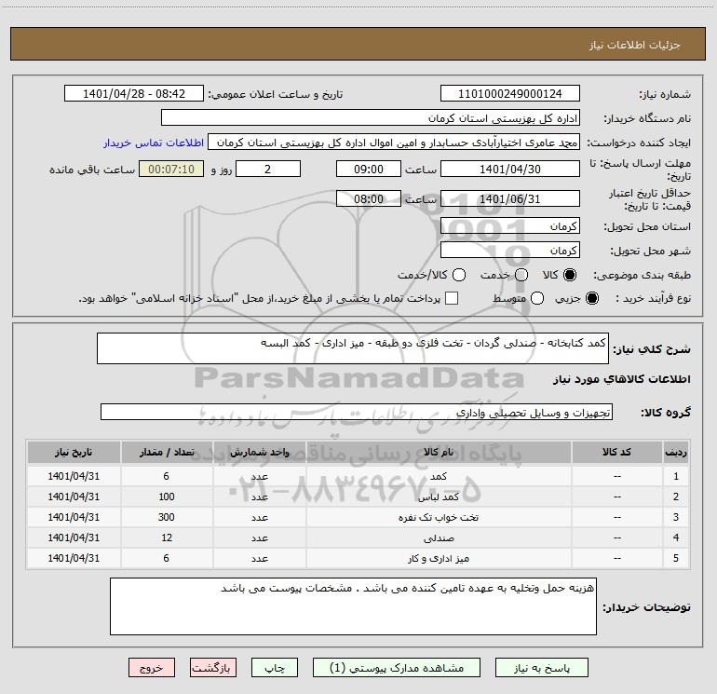Click the چاپ print button
The height and width of the screenshot is (694, 717).
point(275,668)
